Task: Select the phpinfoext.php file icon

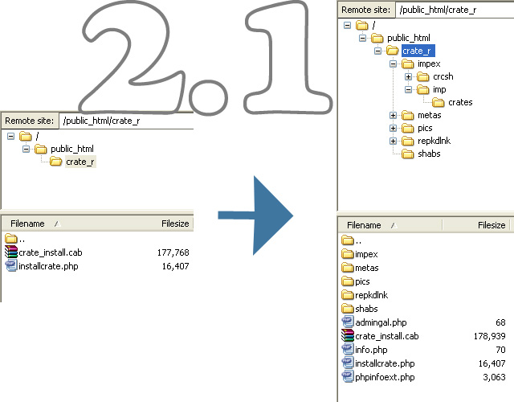Action: [x=348, y=377]
